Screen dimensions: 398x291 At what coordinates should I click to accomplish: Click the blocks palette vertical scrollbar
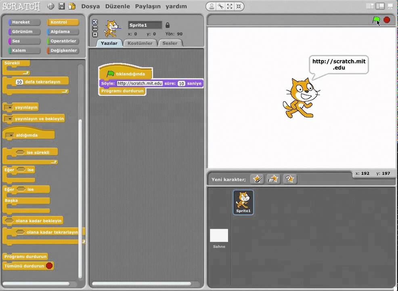(x=80, y=198)
